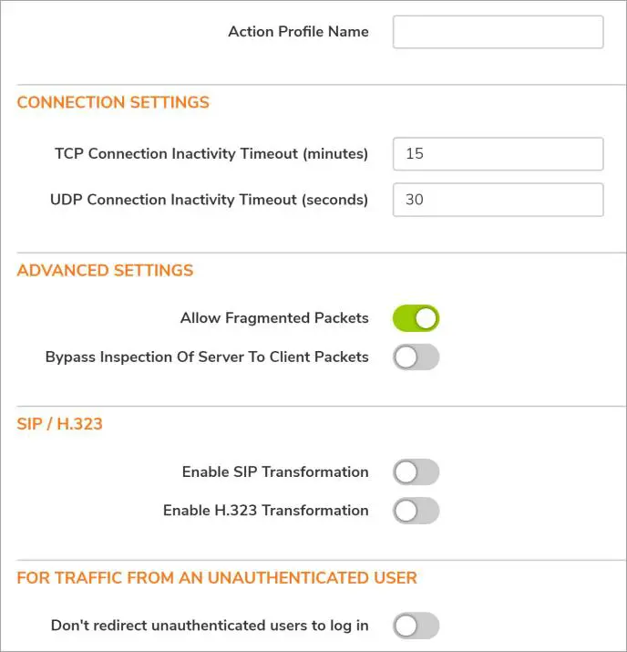Viewport: 627px width, 652px height.
Task: Switch on the Enable H.323 Transformation toggle
Action: [416, 511]
